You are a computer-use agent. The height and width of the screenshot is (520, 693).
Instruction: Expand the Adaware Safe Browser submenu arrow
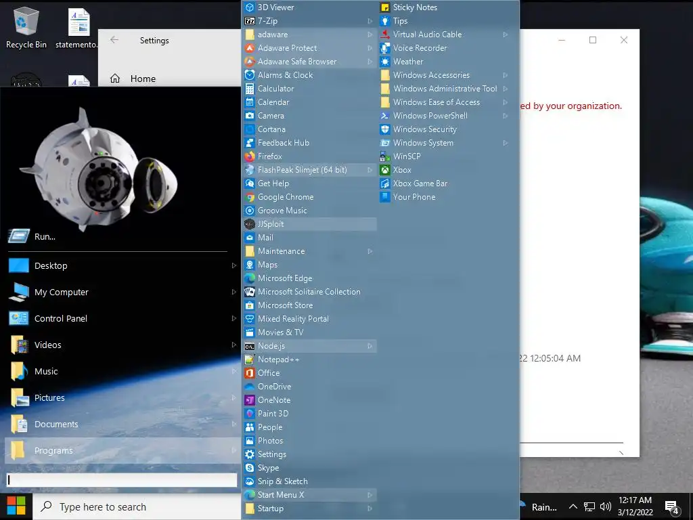click(x=370, y=62)
